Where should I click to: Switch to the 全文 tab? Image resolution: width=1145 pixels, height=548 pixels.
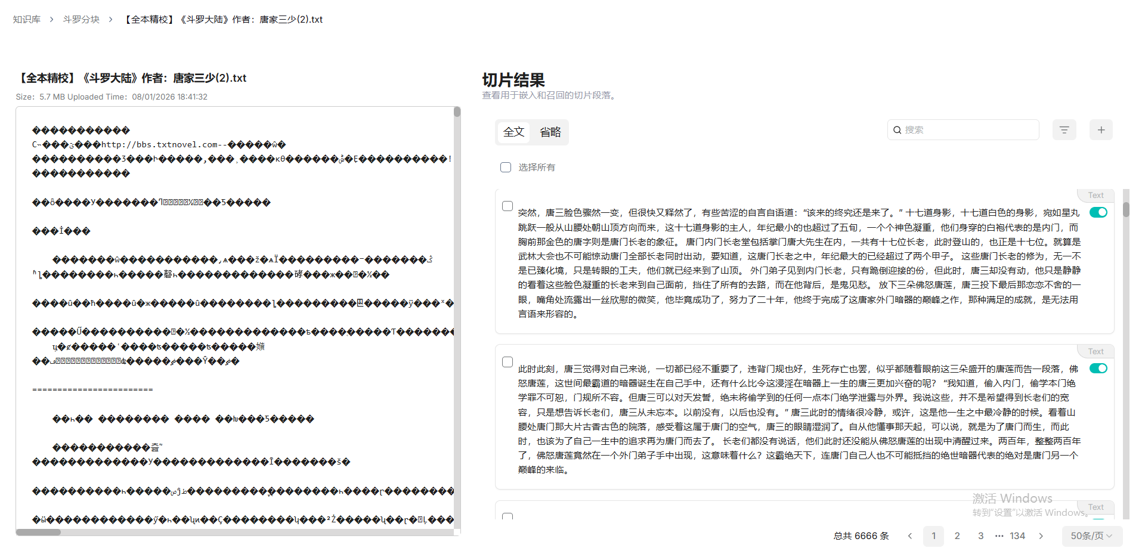(x=513, y=132)
